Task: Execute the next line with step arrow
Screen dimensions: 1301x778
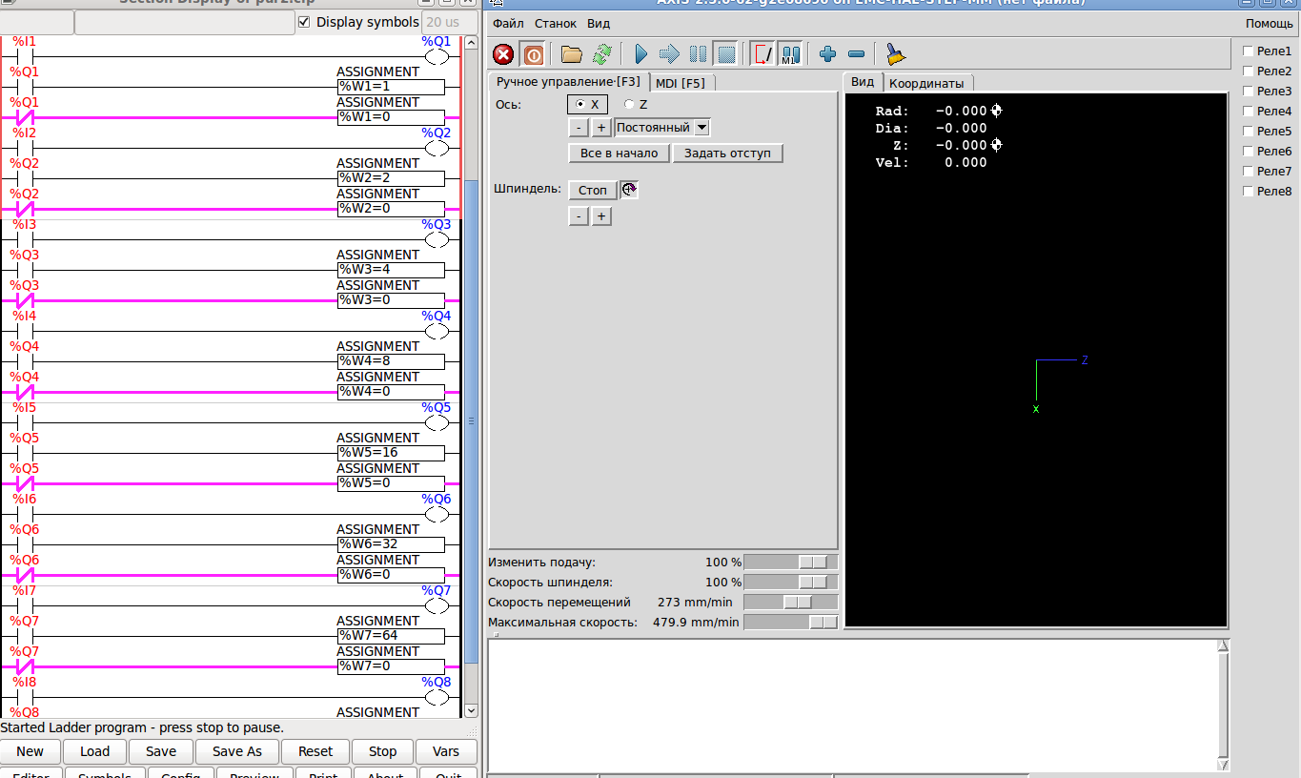Action: click(x=669, y=54)
